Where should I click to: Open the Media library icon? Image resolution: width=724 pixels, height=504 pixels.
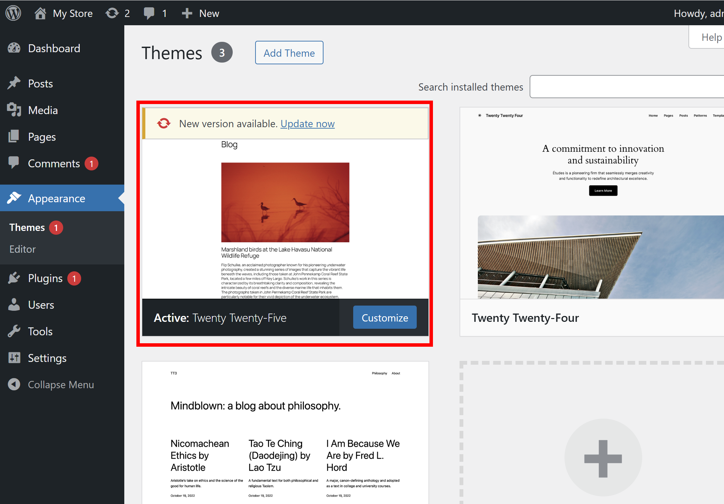pyautogui.click(x=14, y=110)
